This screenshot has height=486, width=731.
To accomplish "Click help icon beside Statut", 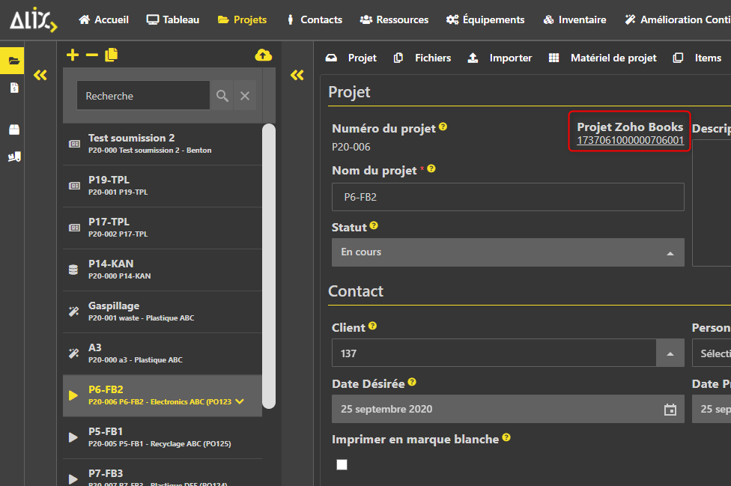I will click(374, 225).
